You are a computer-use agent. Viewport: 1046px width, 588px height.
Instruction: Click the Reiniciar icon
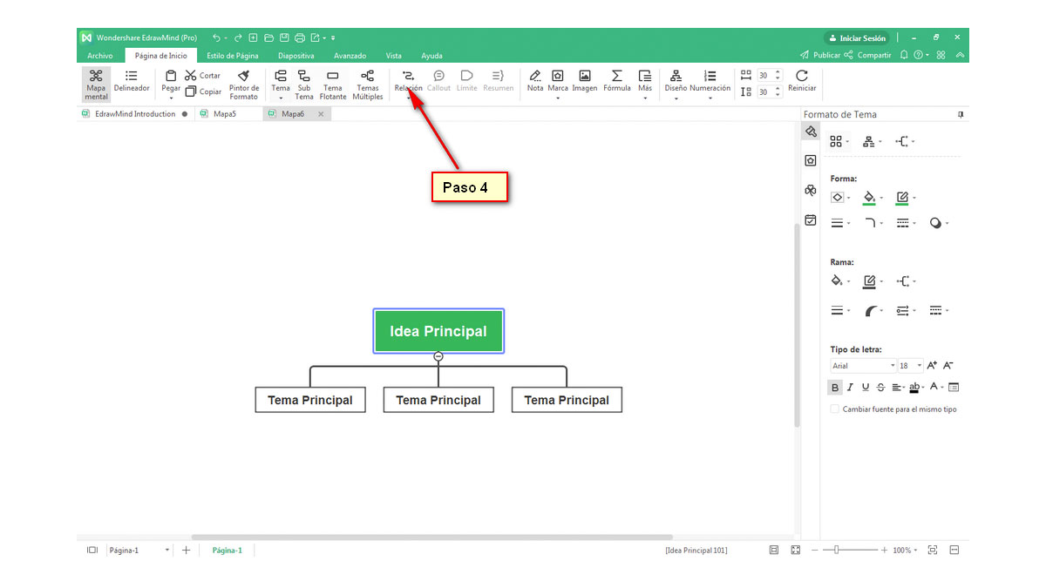tap(801, 77)
